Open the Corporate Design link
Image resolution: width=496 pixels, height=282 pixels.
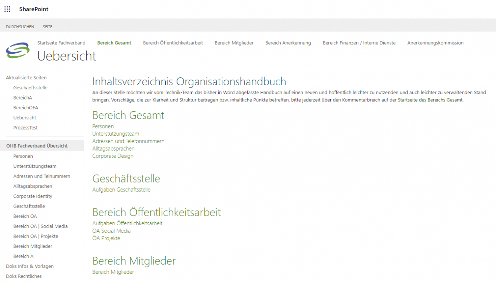[x=113, y=156]
